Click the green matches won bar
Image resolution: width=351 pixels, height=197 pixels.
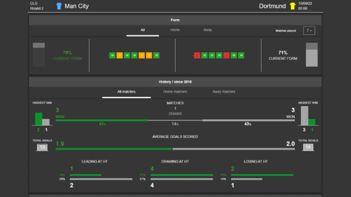(x=102, y=120)
